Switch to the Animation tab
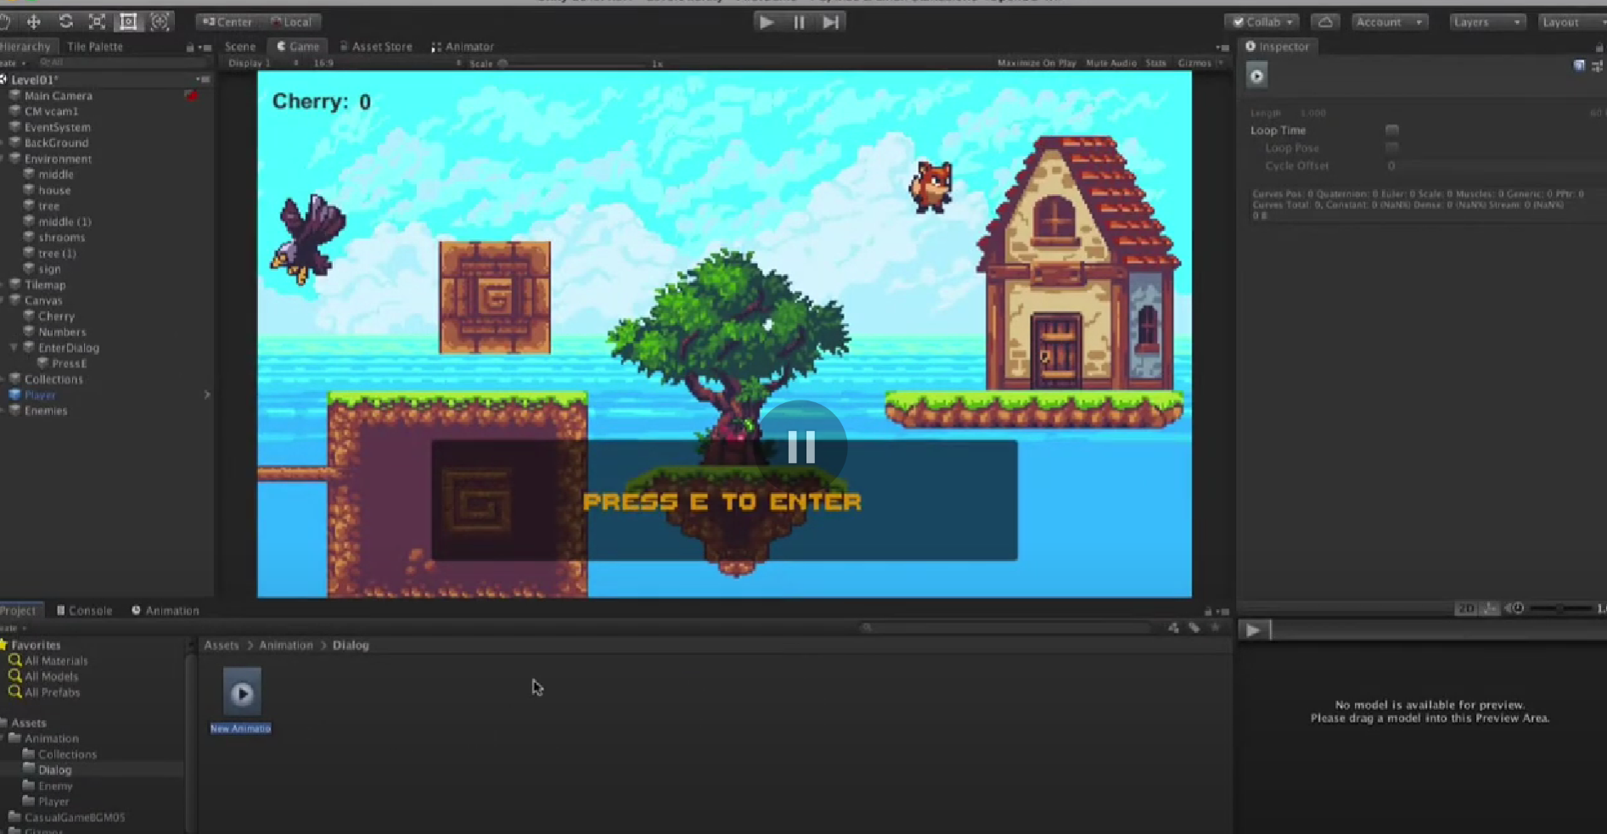Viewport: 1607px width, 834px height. pos(166,611)
